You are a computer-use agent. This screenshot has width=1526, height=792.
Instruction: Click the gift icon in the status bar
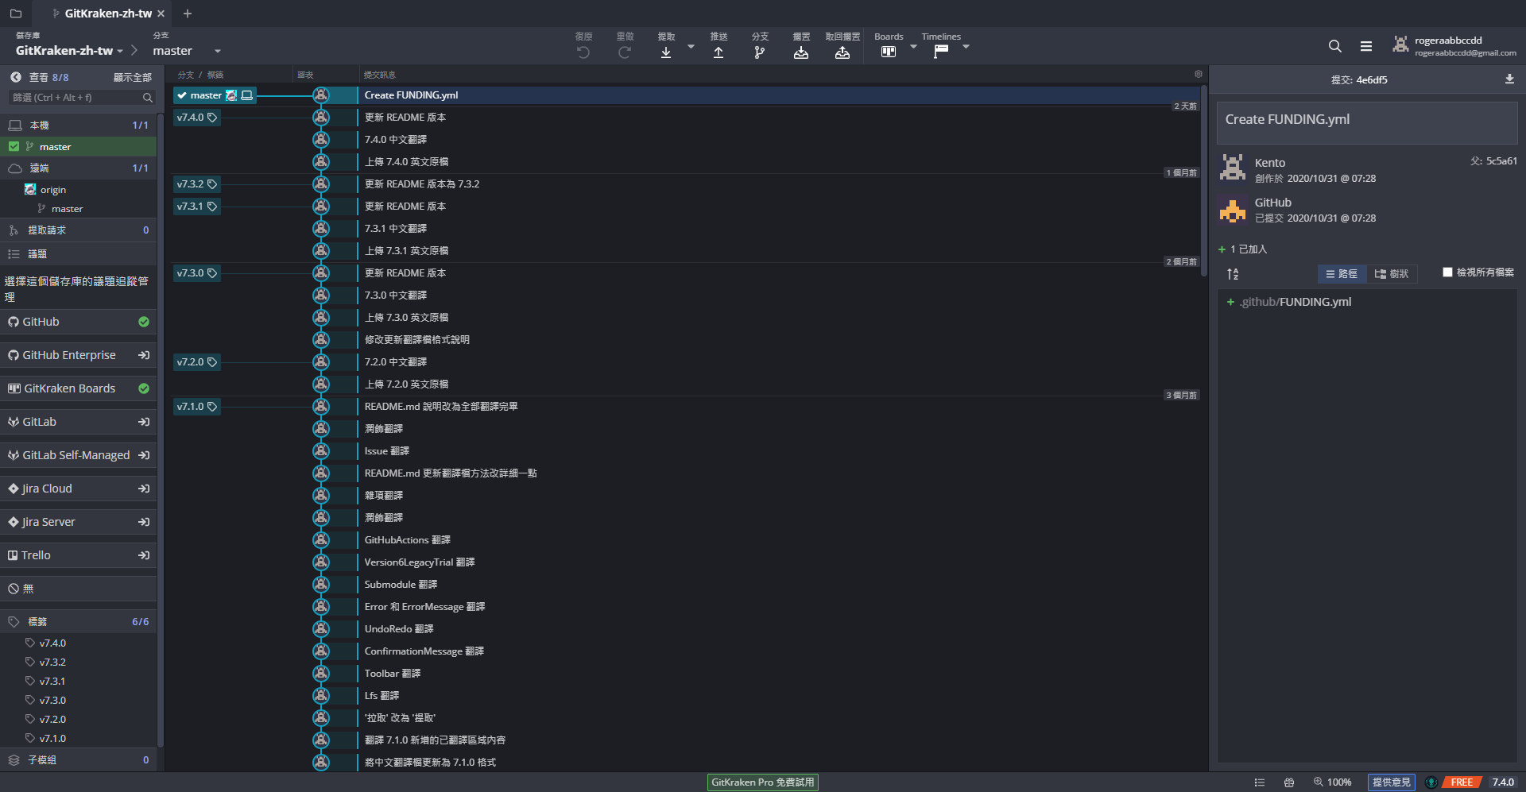click(x=1289, y=782)
